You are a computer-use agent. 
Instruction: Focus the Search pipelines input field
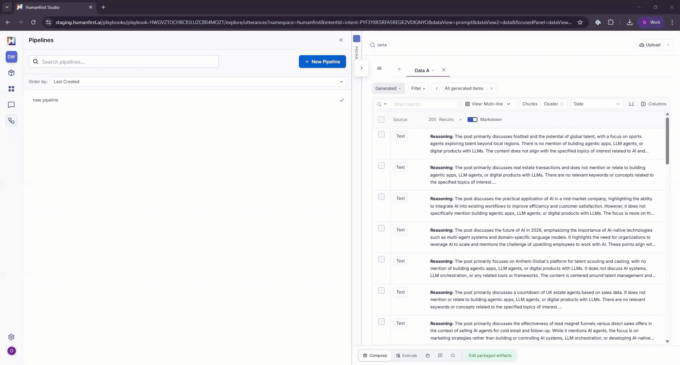(127, 62)
